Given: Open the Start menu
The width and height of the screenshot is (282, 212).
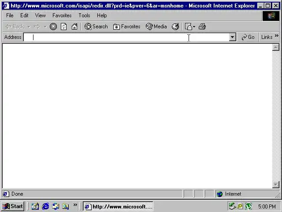Looking at the screenshot, I should 13,206.
